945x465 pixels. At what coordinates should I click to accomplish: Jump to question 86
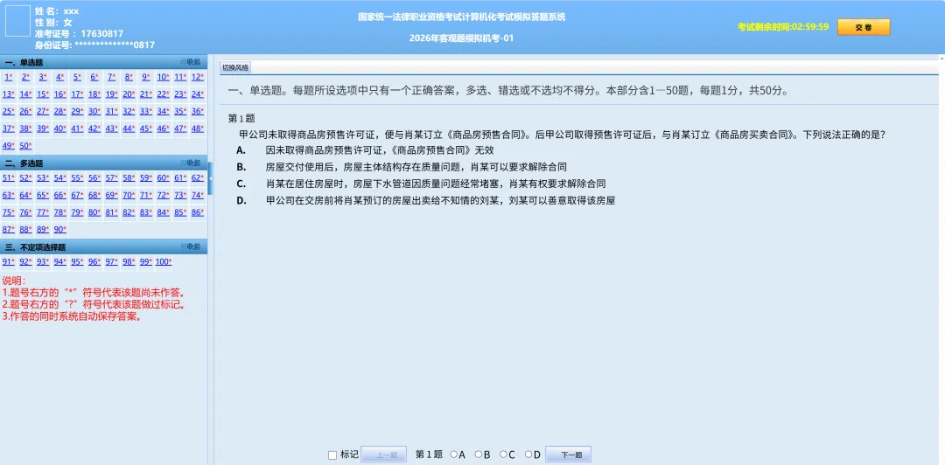(198, 212)
